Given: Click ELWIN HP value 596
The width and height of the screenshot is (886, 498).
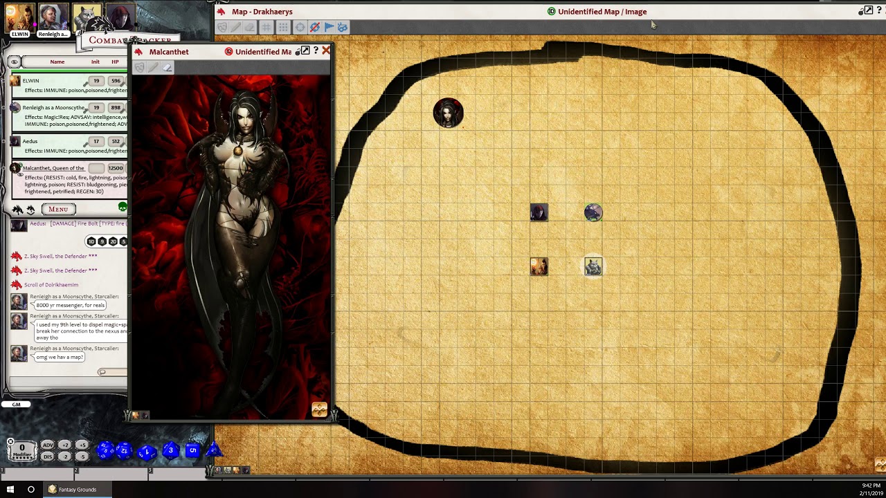Looking at the screenshot, I should [x=116, y=81].
